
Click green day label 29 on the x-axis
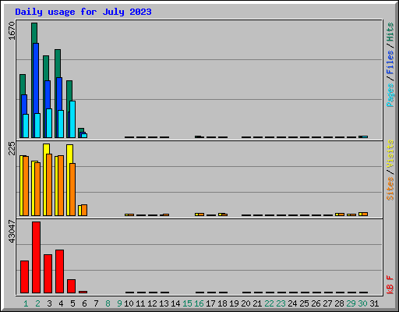coord(351,303)
